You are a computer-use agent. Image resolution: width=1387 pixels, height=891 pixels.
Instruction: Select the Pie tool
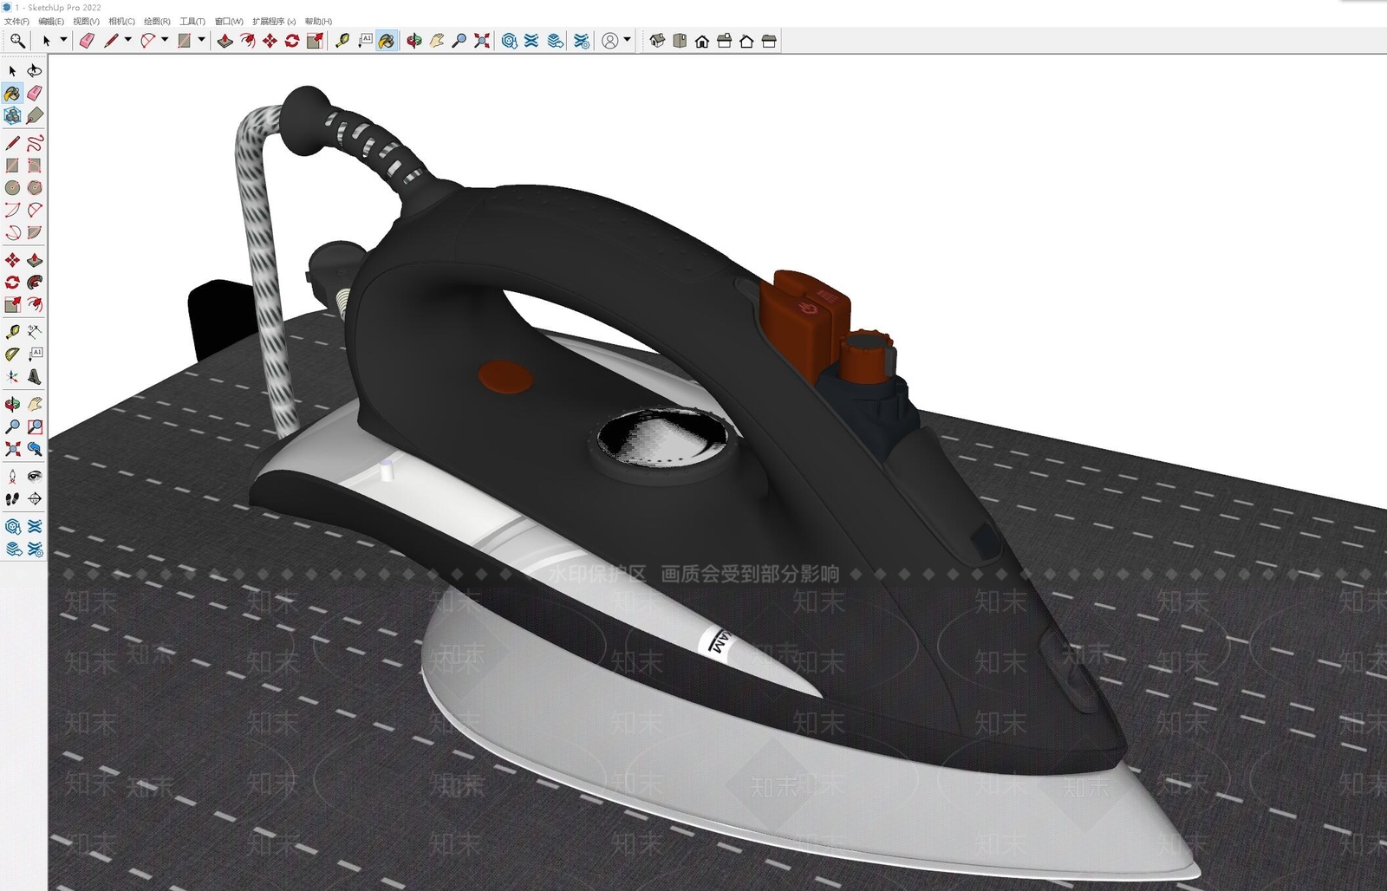click(x=35, y=233)
